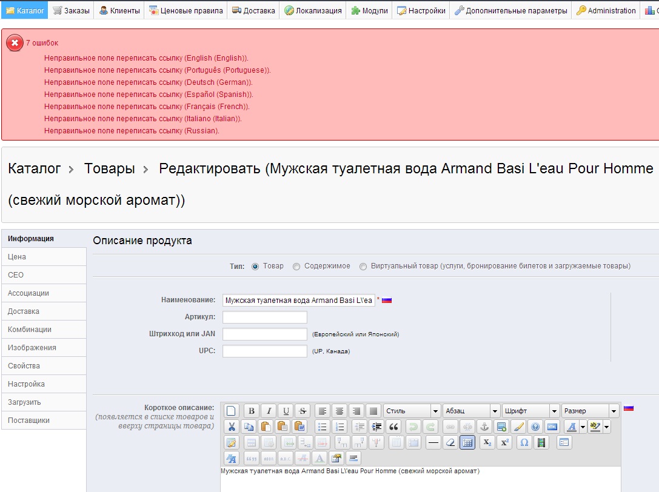
Task: Apply text color with the A icon
Action: [571, 427]
